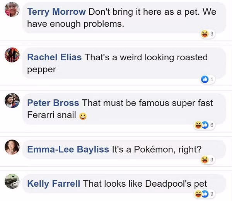Screen dimensions: 232x201
Task: View reaction icons on Kelly Farrell's comment
Action: tap(201, 193)
